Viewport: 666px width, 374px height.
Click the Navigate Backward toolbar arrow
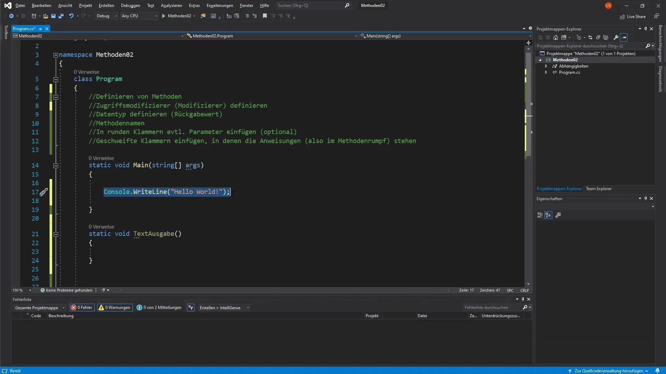tap(11, 16)
